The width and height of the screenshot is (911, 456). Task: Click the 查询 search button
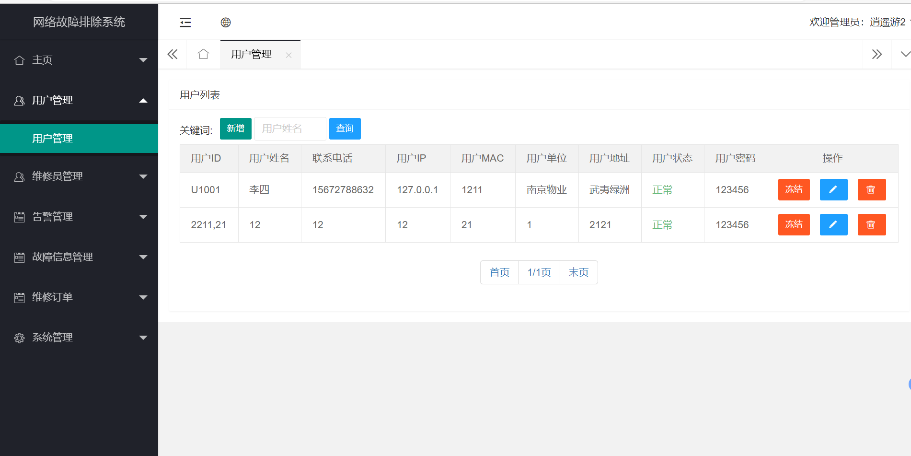(345, 129)
